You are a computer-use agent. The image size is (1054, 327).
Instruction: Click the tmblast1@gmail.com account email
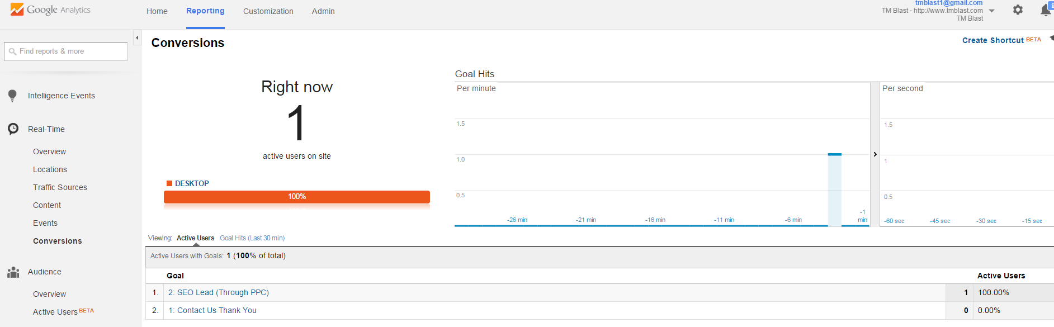[x=949, y=3]
